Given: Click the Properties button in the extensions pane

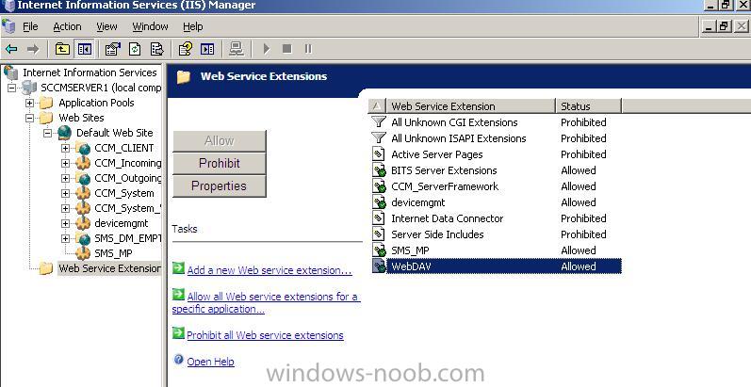Looking at the screenshot, I should click(220, 186).
